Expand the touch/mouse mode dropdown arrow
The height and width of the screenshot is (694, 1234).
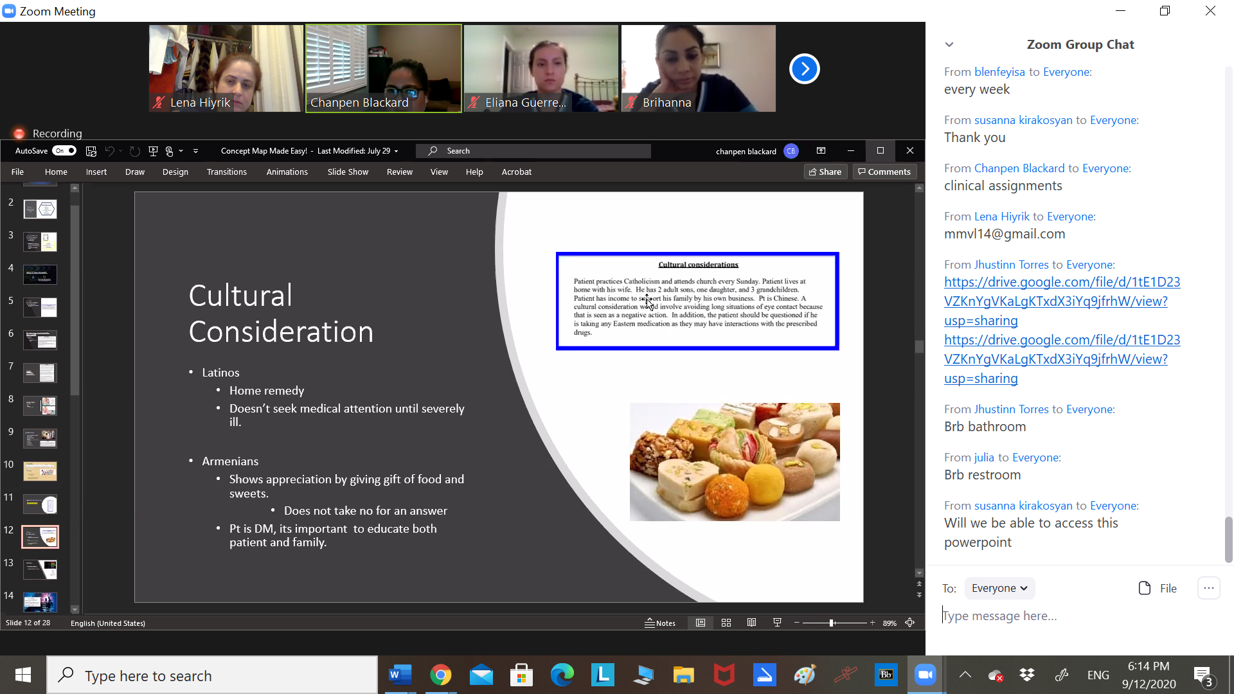pos(181,151)
